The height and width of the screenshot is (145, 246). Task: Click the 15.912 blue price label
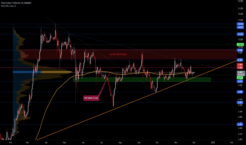(x=240, y=24)
